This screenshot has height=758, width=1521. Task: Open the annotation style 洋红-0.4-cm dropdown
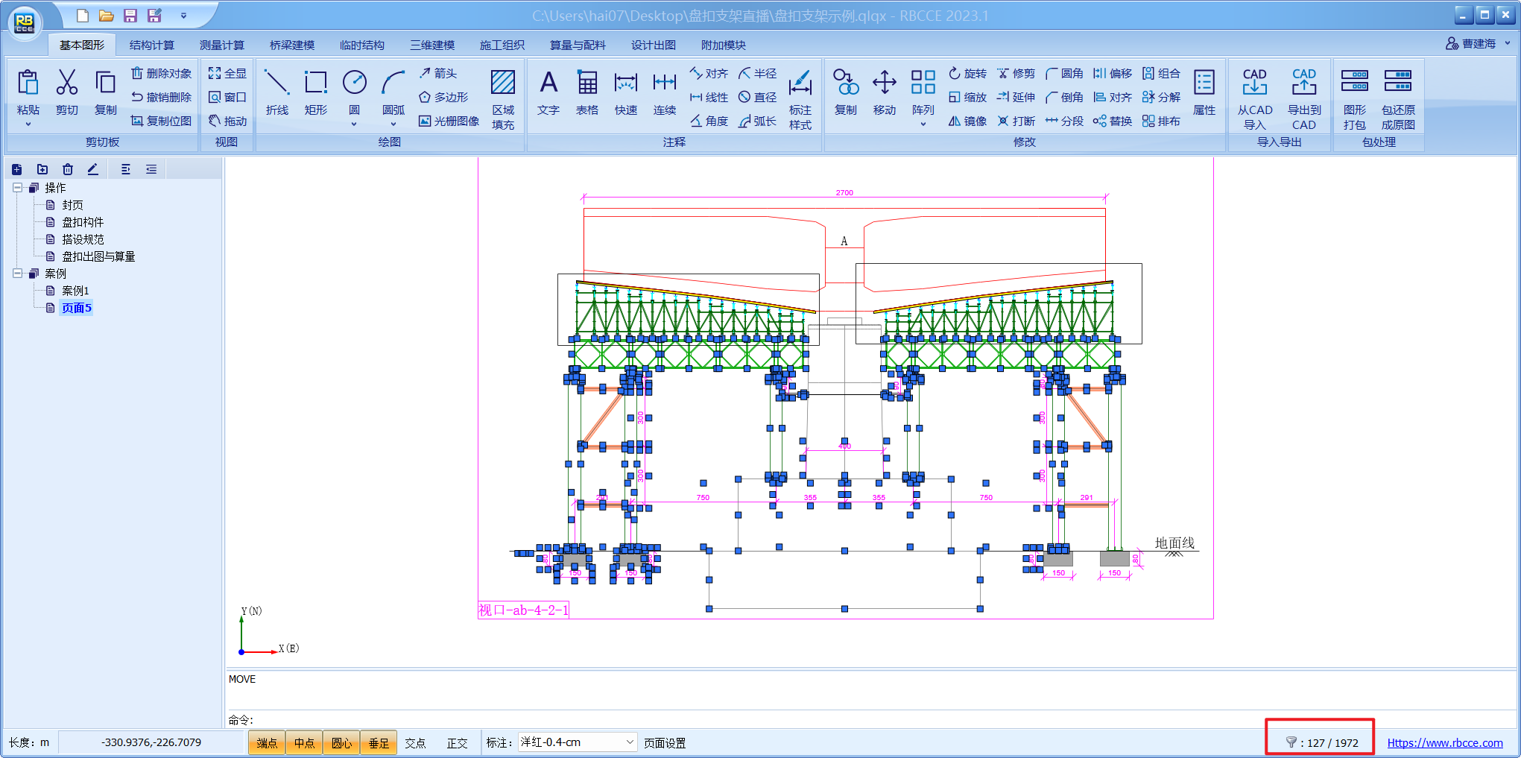click(629, 742)
